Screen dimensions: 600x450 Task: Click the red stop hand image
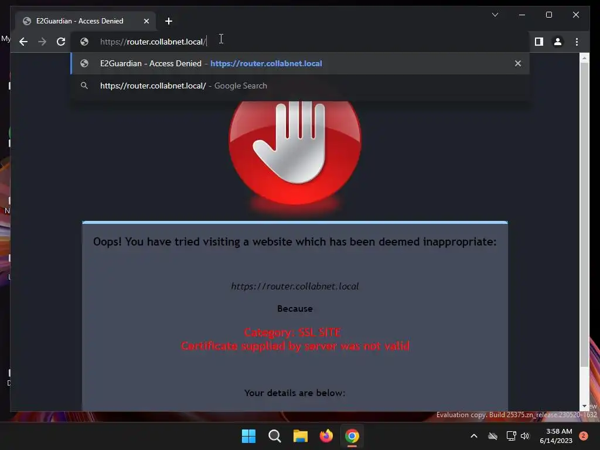click(x=295, y=152)
